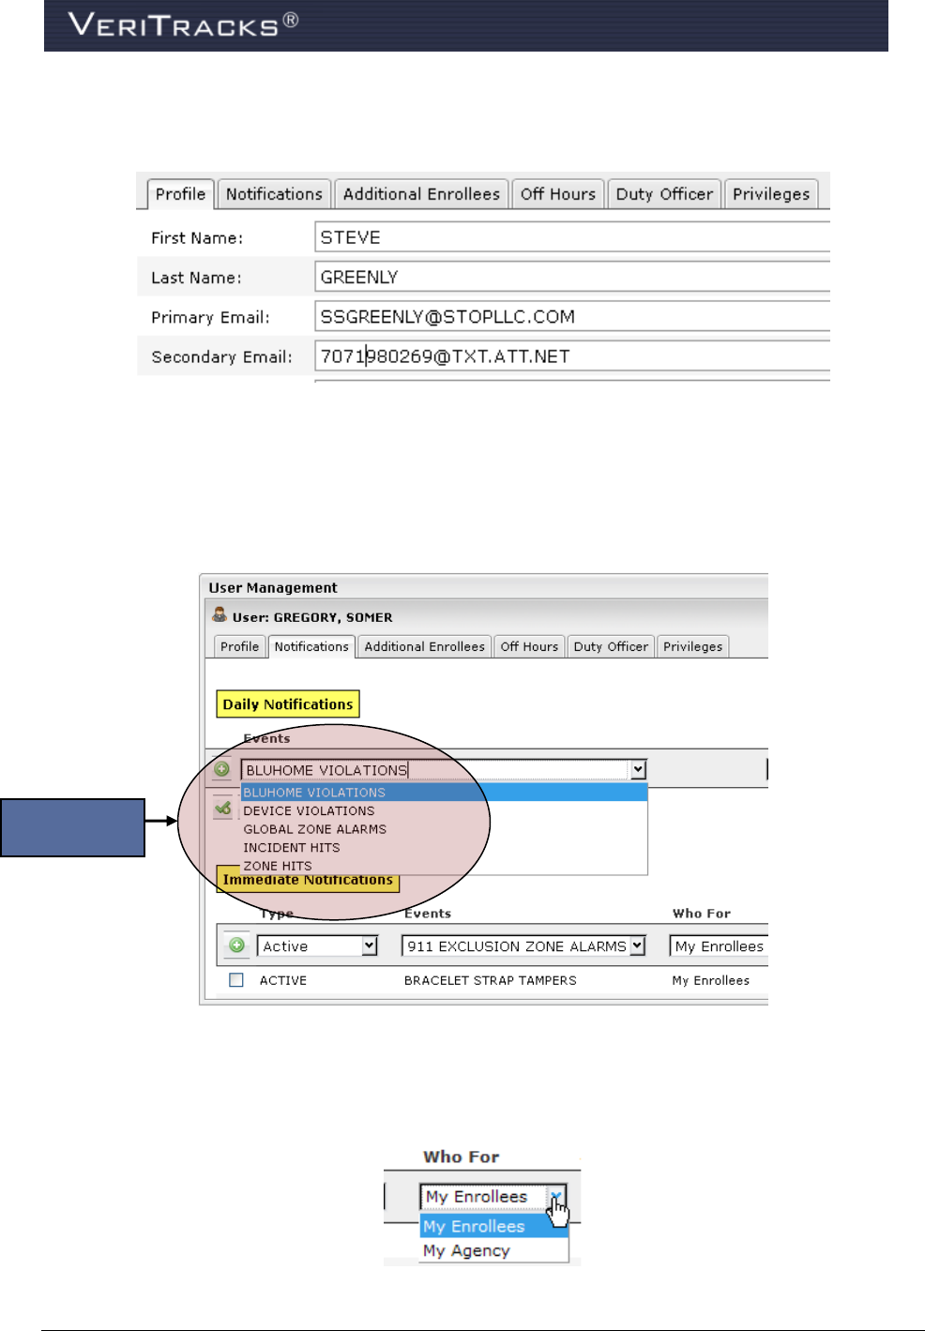Image resolution: width=925 pixels, height=1331 pixels.
Task: Edit the Last Name field GREENLY
Action: tap(572, 277)
